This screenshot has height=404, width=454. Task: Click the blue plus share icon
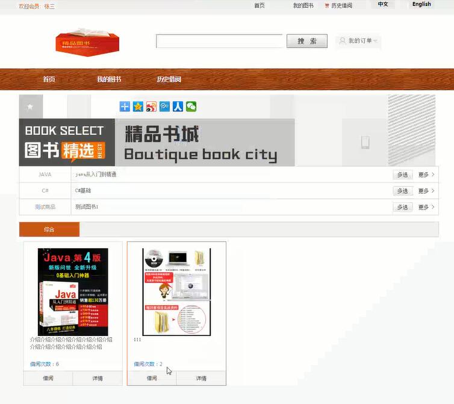pyautogui.click(x=125, y=107)
